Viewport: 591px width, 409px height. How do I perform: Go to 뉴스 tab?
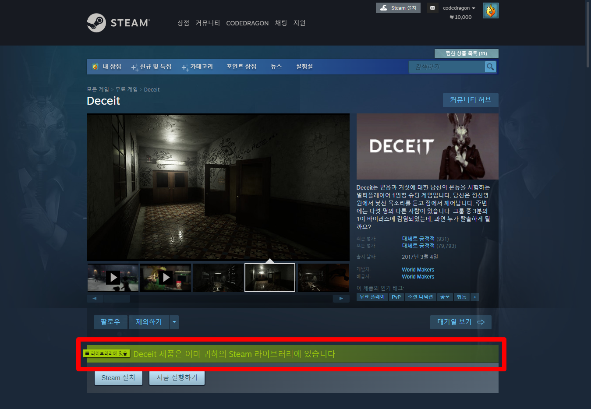[276, 67]
